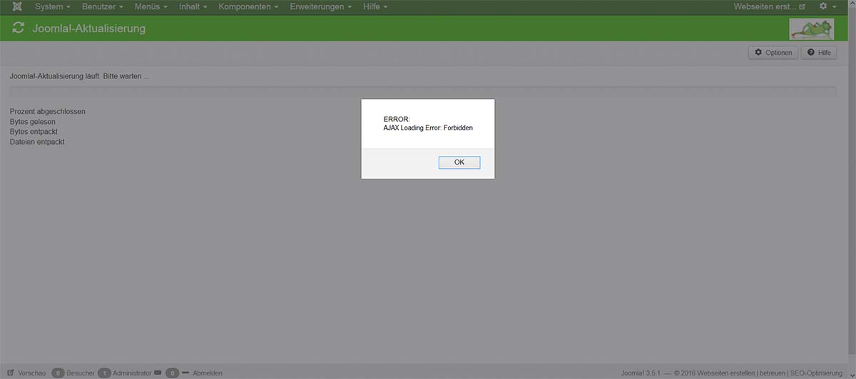Open the Menüs menu
The image size is (856, 379).
(151, 6)
